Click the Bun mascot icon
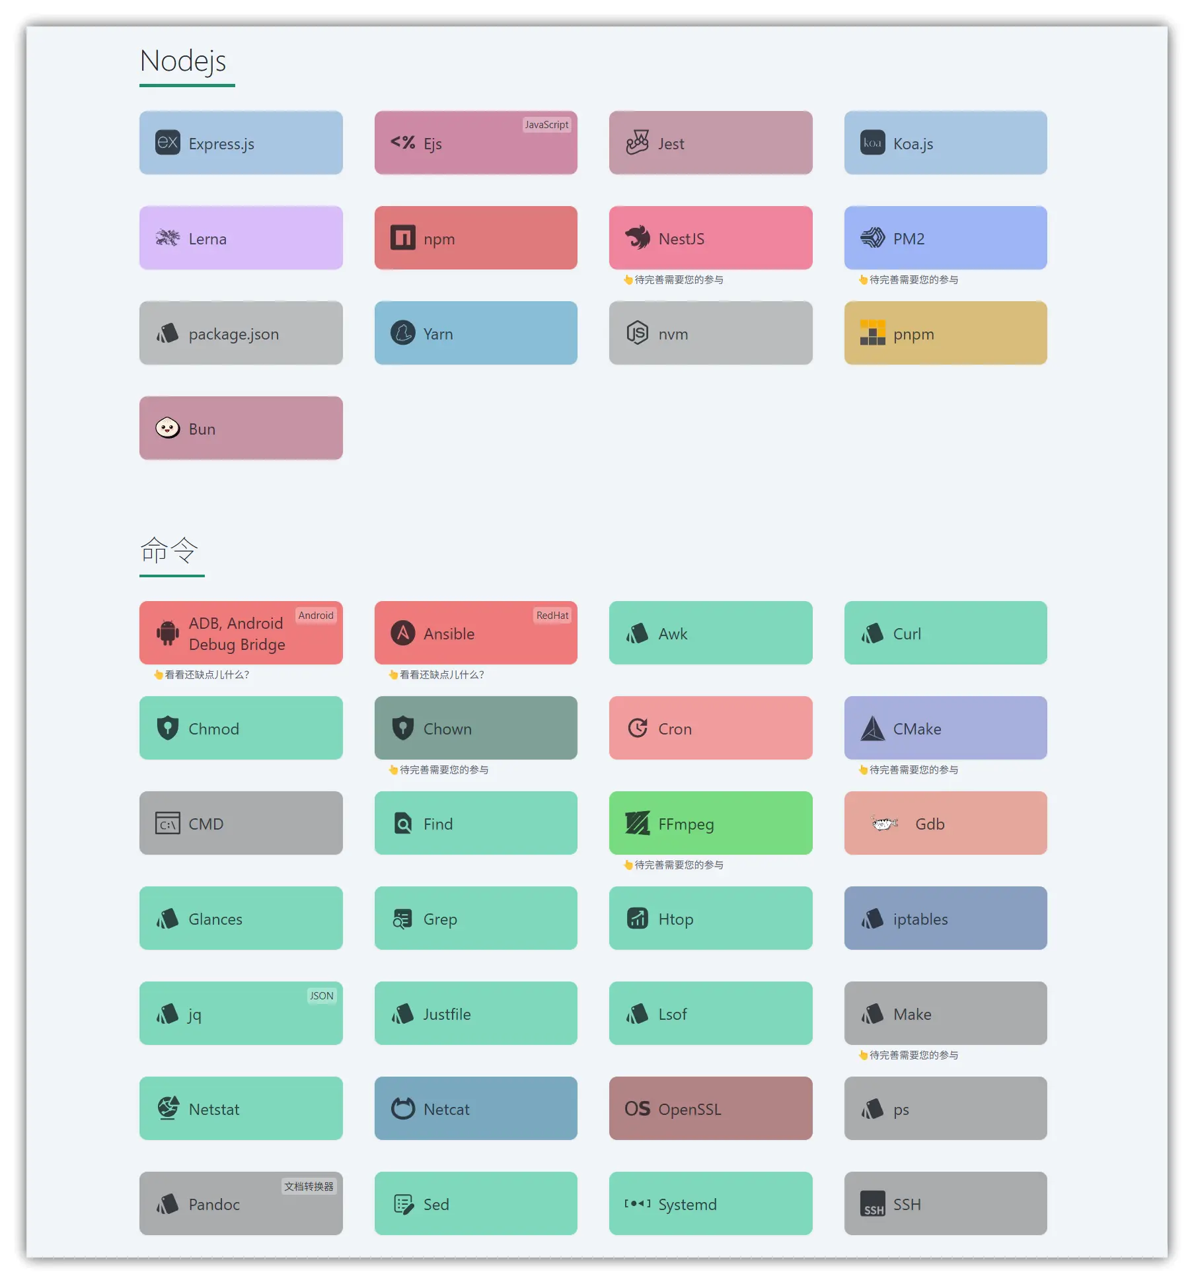 tap(167, 428)
